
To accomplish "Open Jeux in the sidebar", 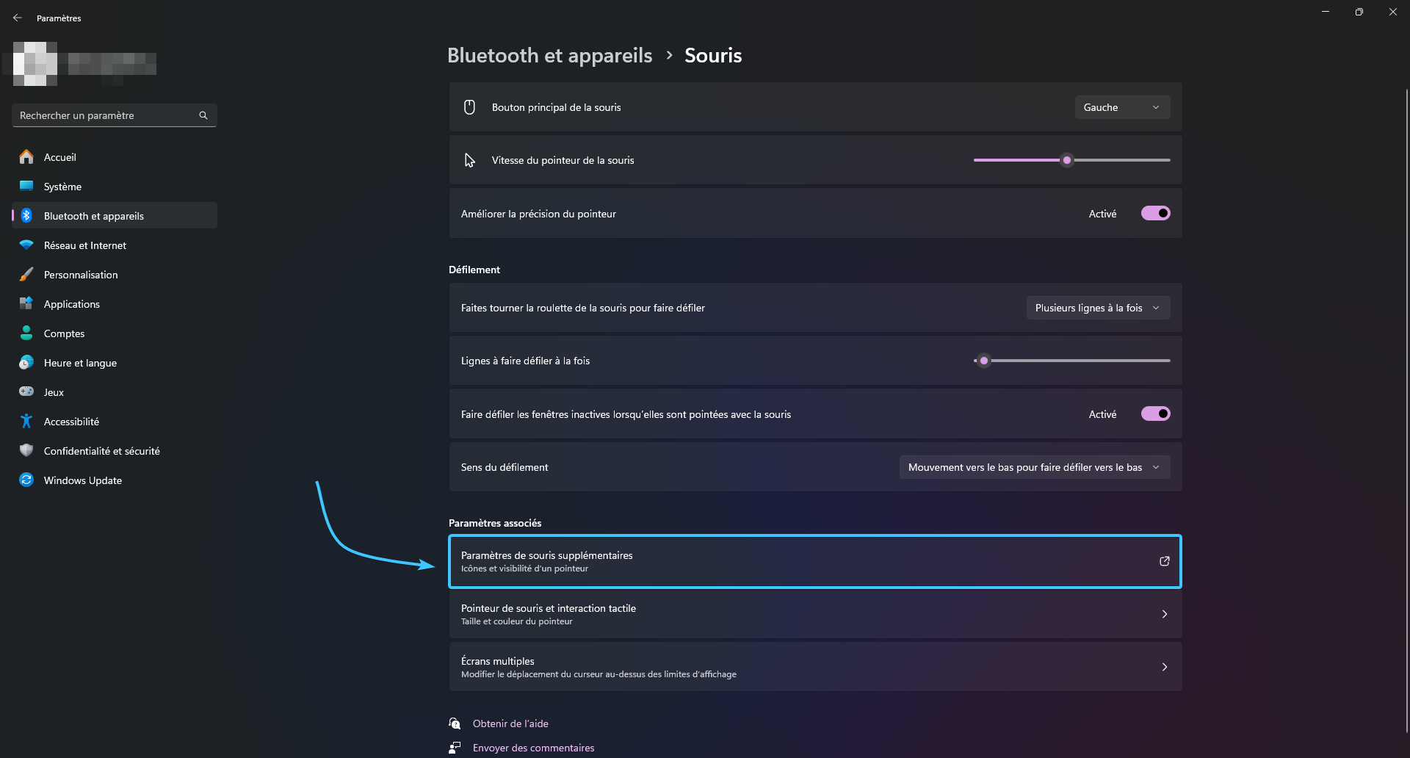I will 115,391.
